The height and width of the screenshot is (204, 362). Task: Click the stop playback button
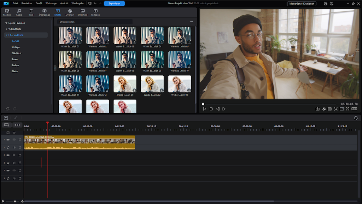tap(211, 109)
